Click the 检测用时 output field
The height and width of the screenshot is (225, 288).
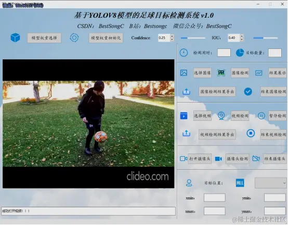224,53
